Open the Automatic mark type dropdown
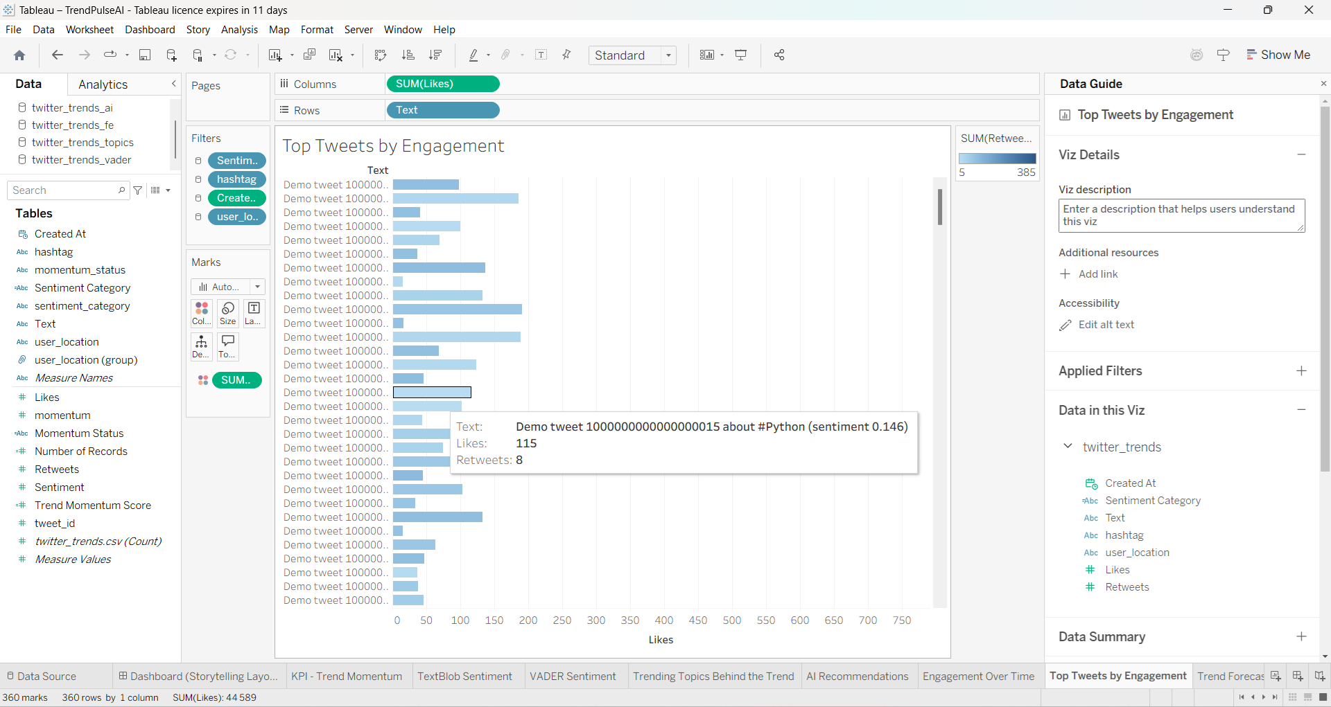 (x=228, y=287)
